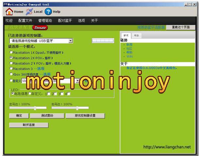Follow the 推荐的蓝牙适配器 link
Screen dimensions: 199x156
151,27
